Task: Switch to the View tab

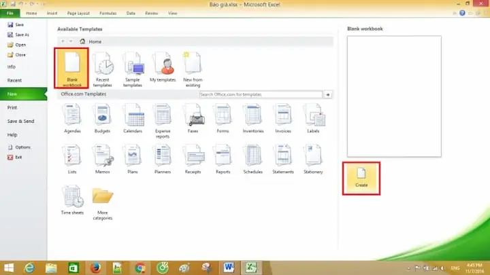Action: [x=172, y=13]
